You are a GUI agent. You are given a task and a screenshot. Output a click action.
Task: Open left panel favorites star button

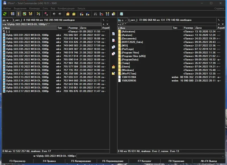coord(103,24)
